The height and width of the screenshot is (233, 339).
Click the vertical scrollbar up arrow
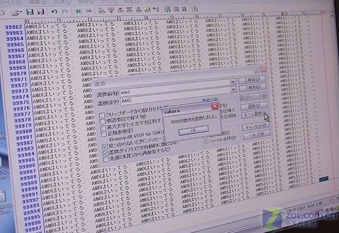[x=332, y=15]
